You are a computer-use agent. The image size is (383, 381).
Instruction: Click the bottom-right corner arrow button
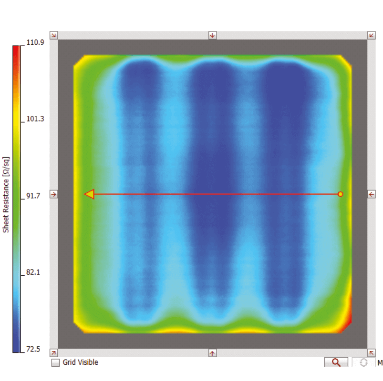point(371,353)
